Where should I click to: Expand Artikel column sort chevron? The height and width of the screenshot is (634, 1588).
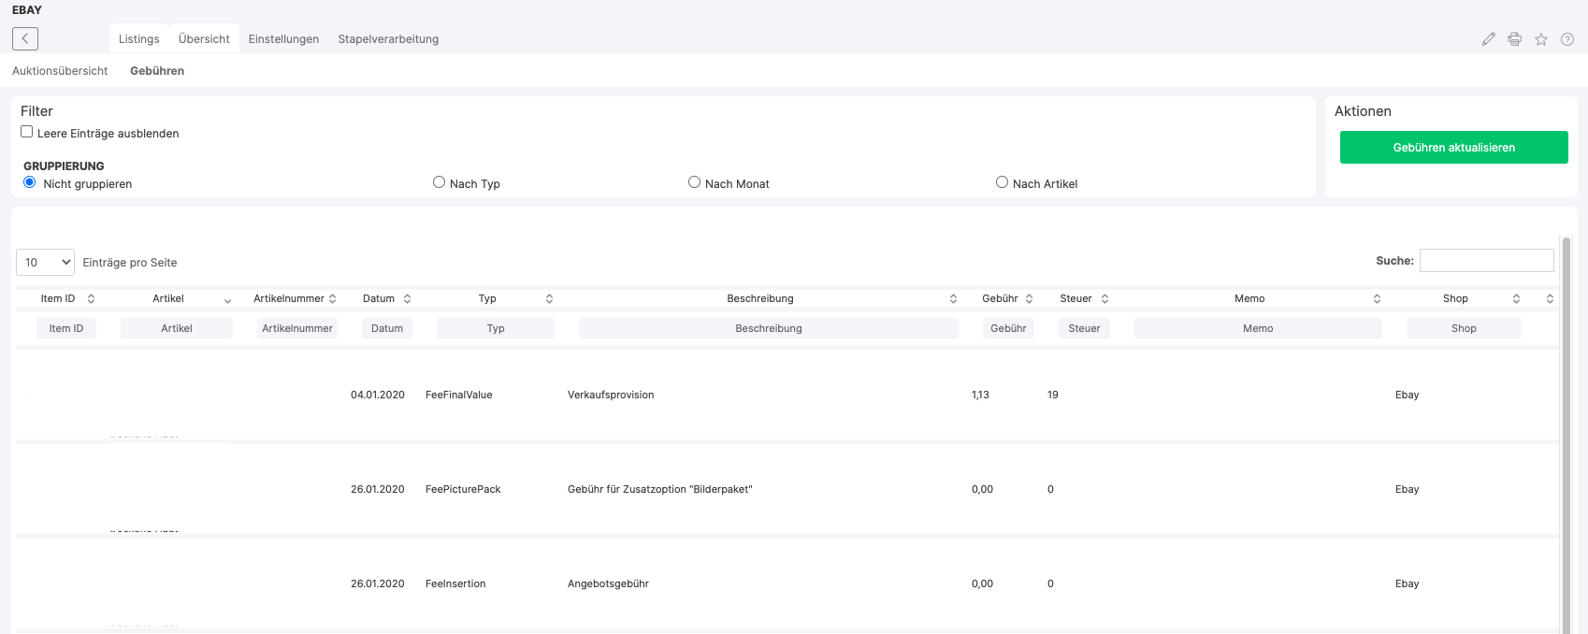point(227,300)
